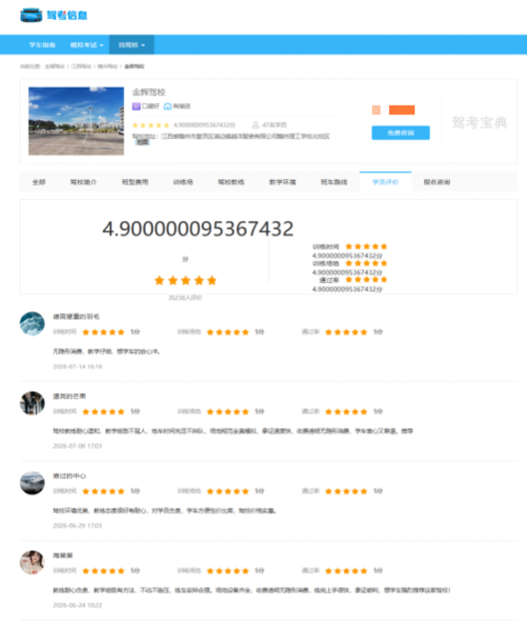Switch to the 班型费用 tab
Screen dimensions: 528x622
click(135, 182)
